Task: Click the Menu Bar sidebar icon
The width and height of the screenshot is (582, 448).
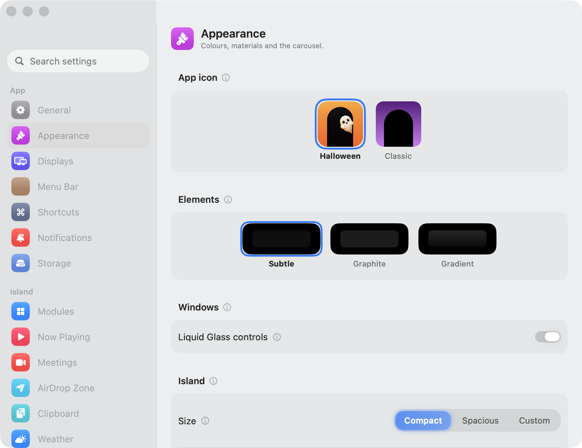Action: pyautogui.click(x=21, y=186)
